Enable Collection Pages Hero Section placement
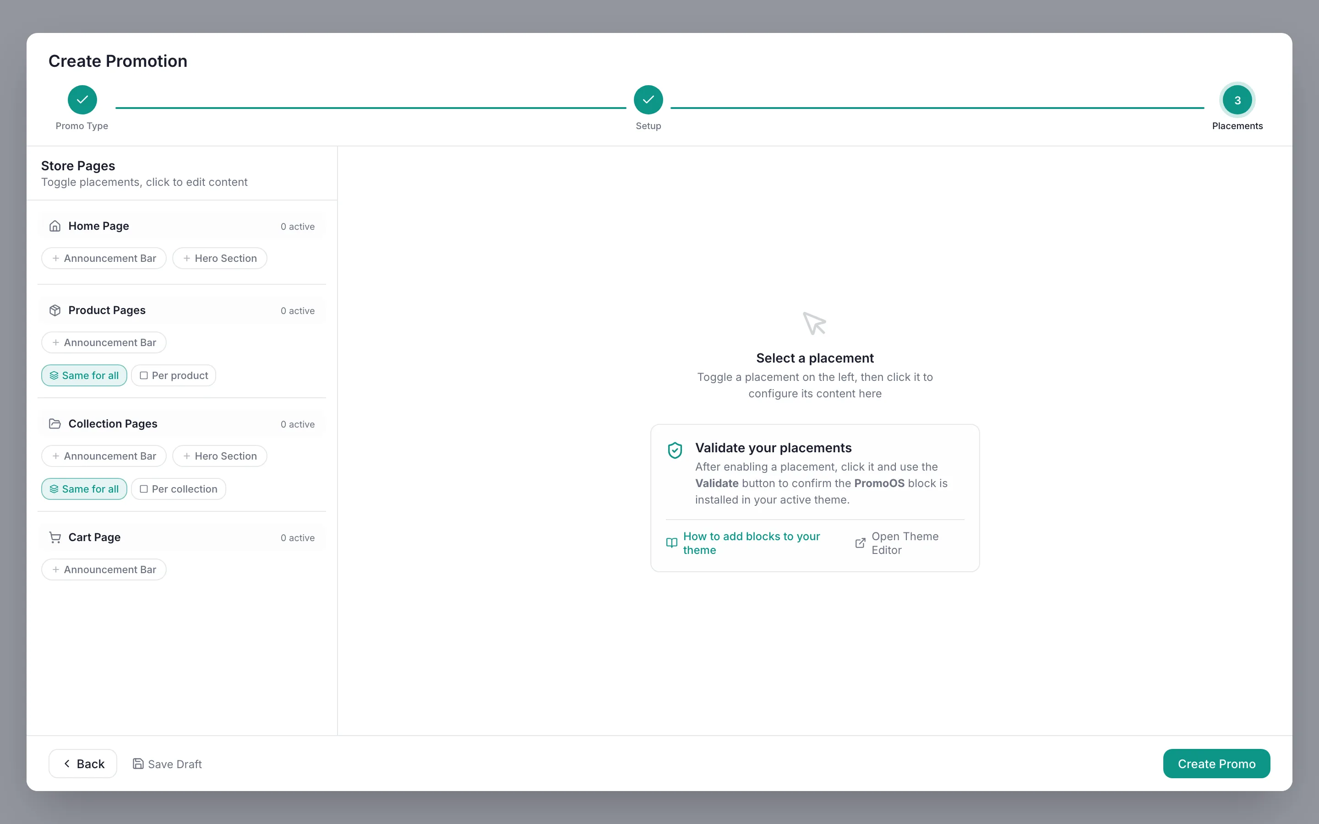1319x824 pixels. [x=220, y=455]
